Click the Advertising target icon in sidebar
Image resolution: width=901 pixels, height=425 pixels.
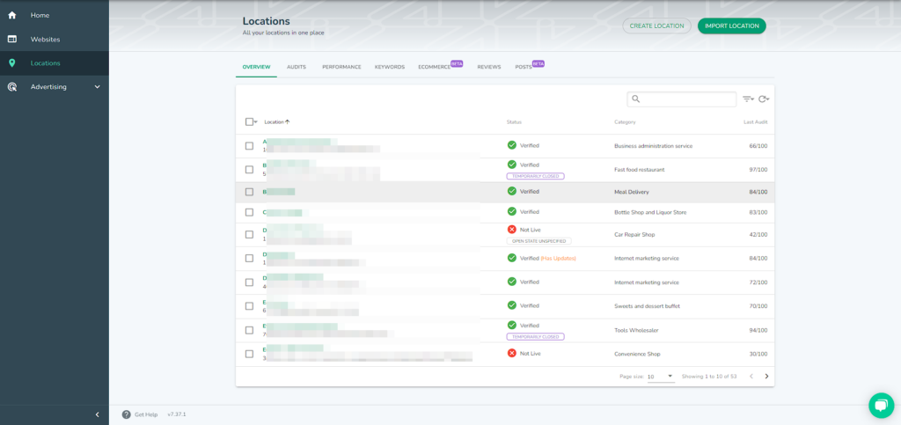pos(12,87)
